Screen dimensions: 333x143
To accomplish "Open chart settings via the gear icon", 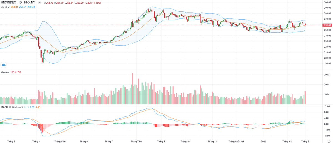I will [x=329, y=141].
